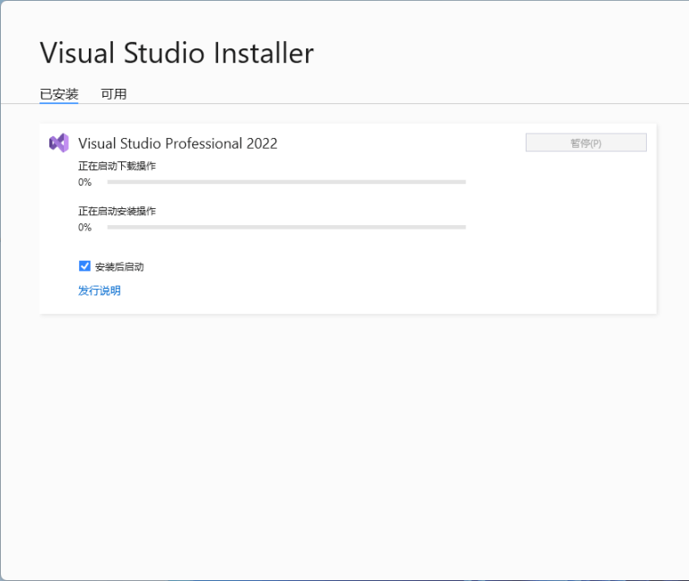Click the blue underline beneath 已安装

(59, 103)
